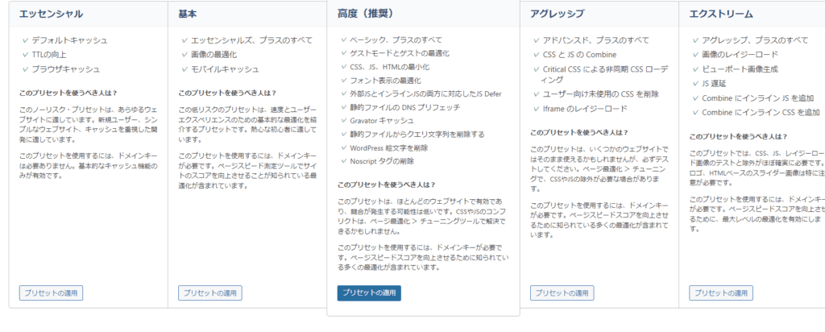825x332 pixels.
Task: Click the checkmark next to モバイルキャッシュ
Action: (184, 69)
